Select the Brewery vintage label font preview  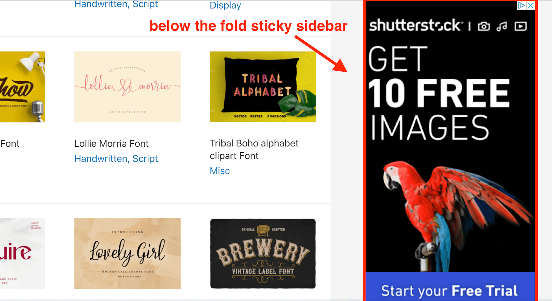click(x=263, y=253)
